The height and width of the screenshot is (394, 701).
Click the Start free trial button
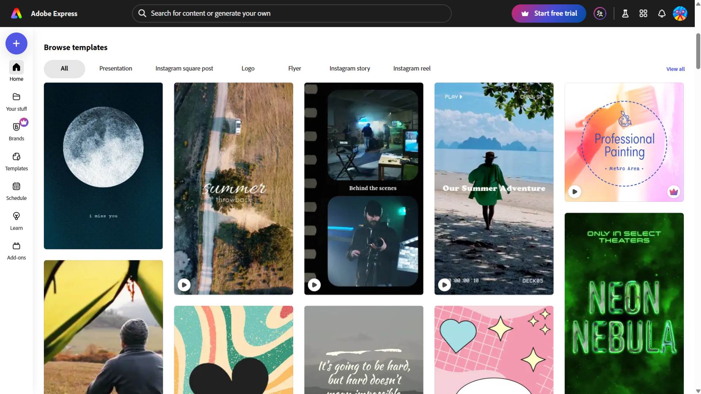[549, 13]
